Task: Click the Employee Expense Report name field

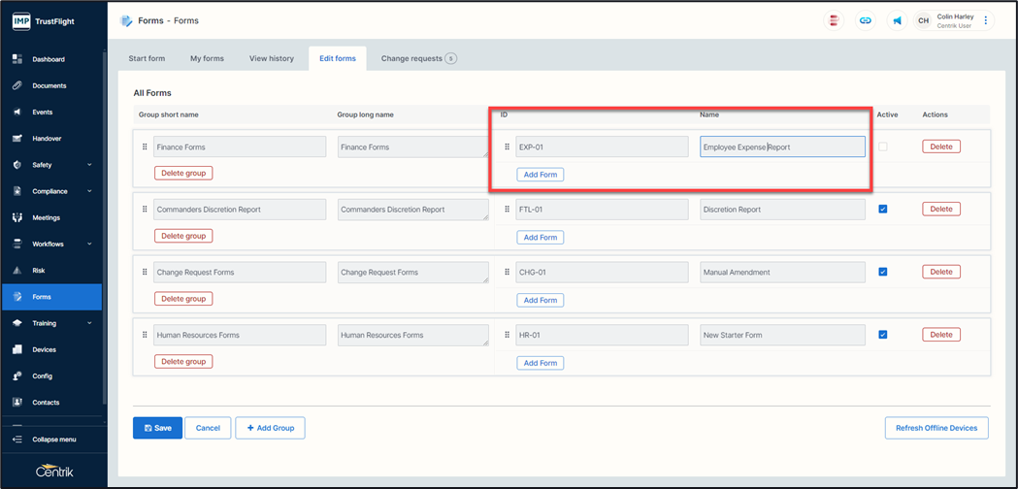Action: click(x=782, y=147)
